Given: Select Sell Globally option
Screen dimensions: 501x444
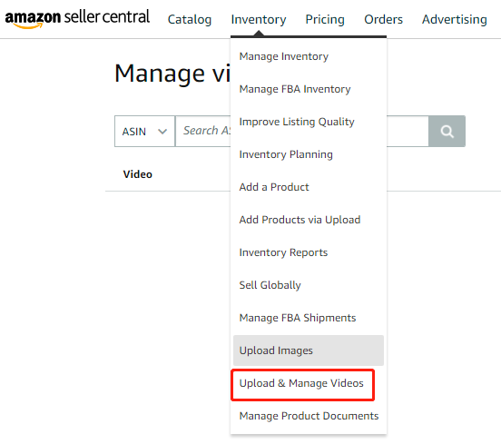Looking at the screenshot, I should [270, 285].
